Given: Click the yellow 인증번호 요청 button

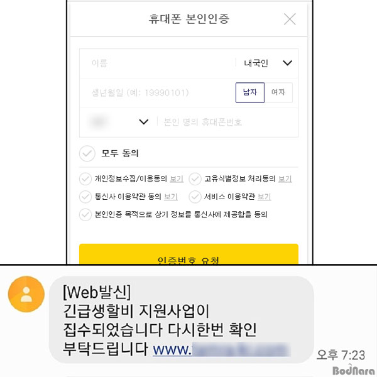Looking at the screenshot, I should tap(188, 254).
